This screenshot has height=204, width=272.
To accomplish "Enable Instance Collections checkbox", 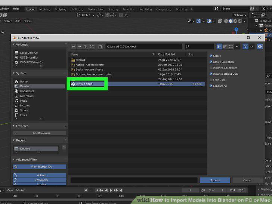I will tap(211, 68).
